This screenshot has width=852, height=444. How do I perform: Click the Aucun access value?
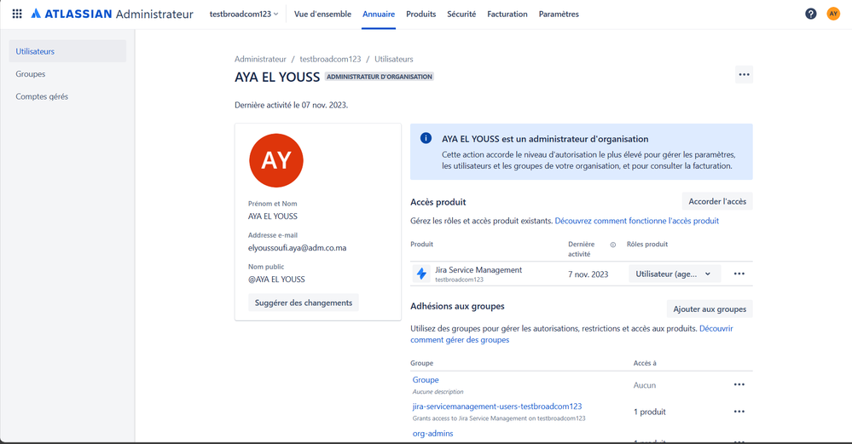pos(645,385)
